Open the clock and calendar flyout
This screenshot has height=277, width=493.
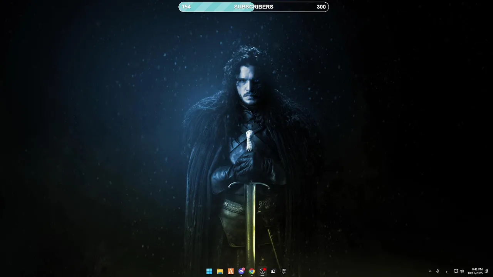coord(475,271)
